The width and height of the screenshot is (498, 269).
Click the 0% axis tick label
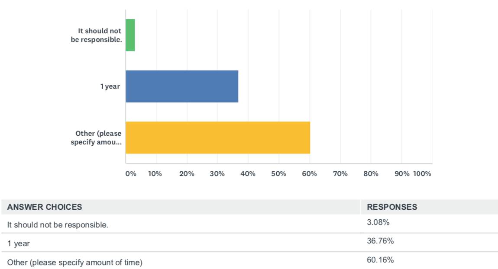[x=130, y=174]
